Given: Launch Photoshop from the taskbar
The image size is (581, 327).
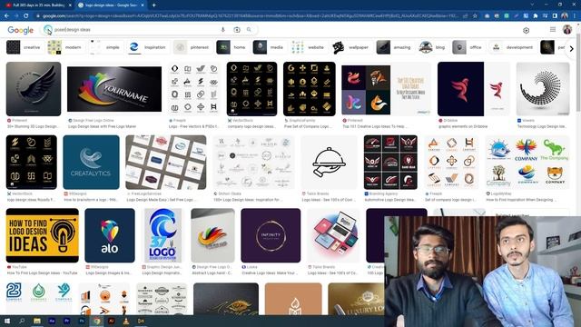Looking at the screenshot, I should point(82,321).
